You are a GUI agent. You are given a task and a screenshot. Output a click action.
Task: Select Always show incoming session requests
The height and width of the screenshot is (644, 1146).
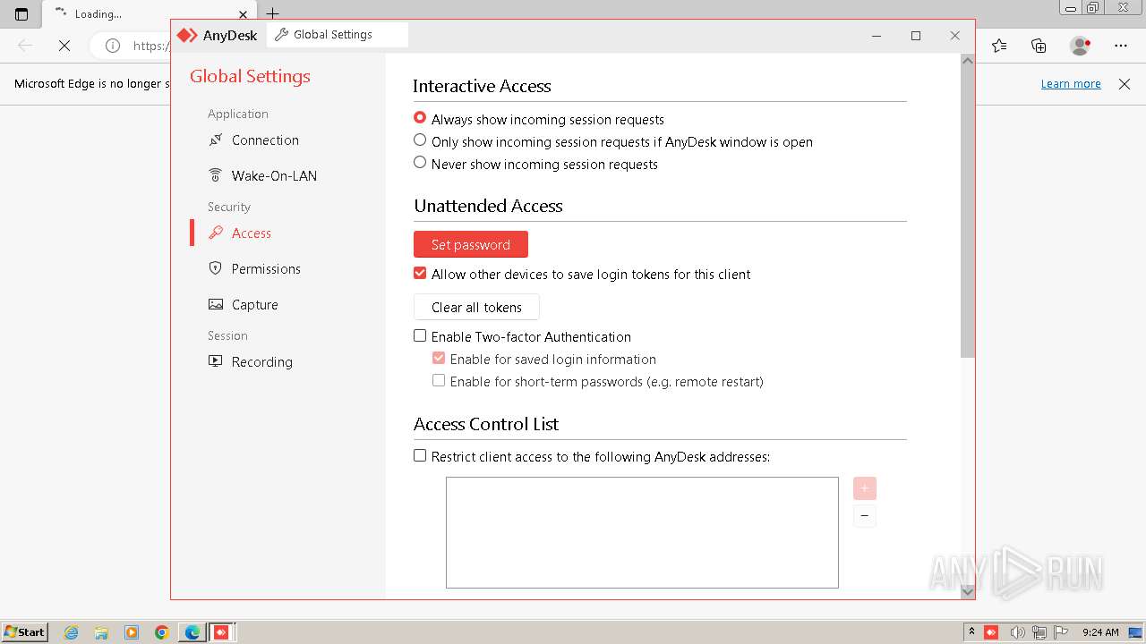click(x=420, y=118)
